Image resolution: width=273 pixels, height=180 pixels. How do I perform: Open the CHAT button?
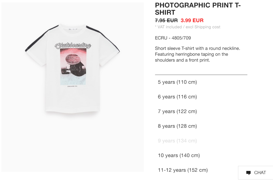coord(255,173)
